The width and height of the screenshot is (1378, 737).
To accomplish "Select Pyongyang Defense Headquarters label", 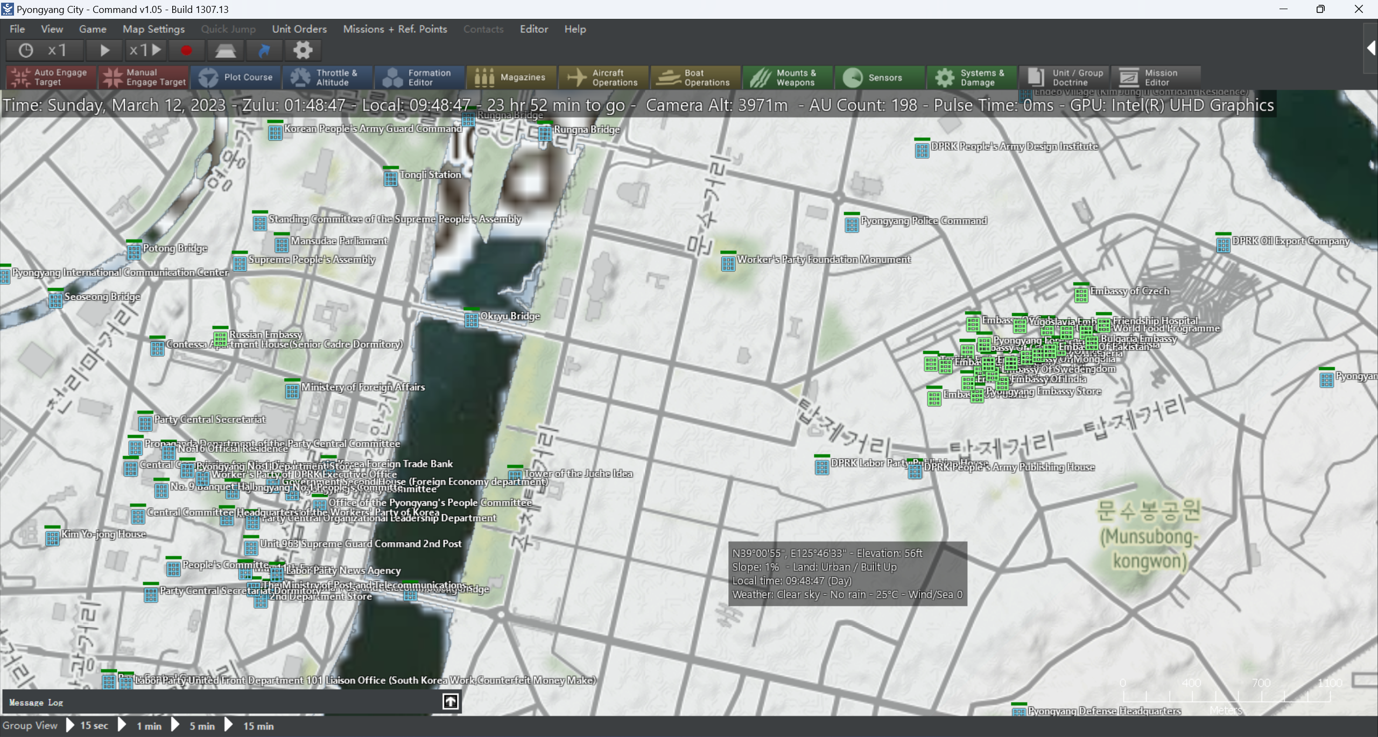I will (x=1104, y=711).
